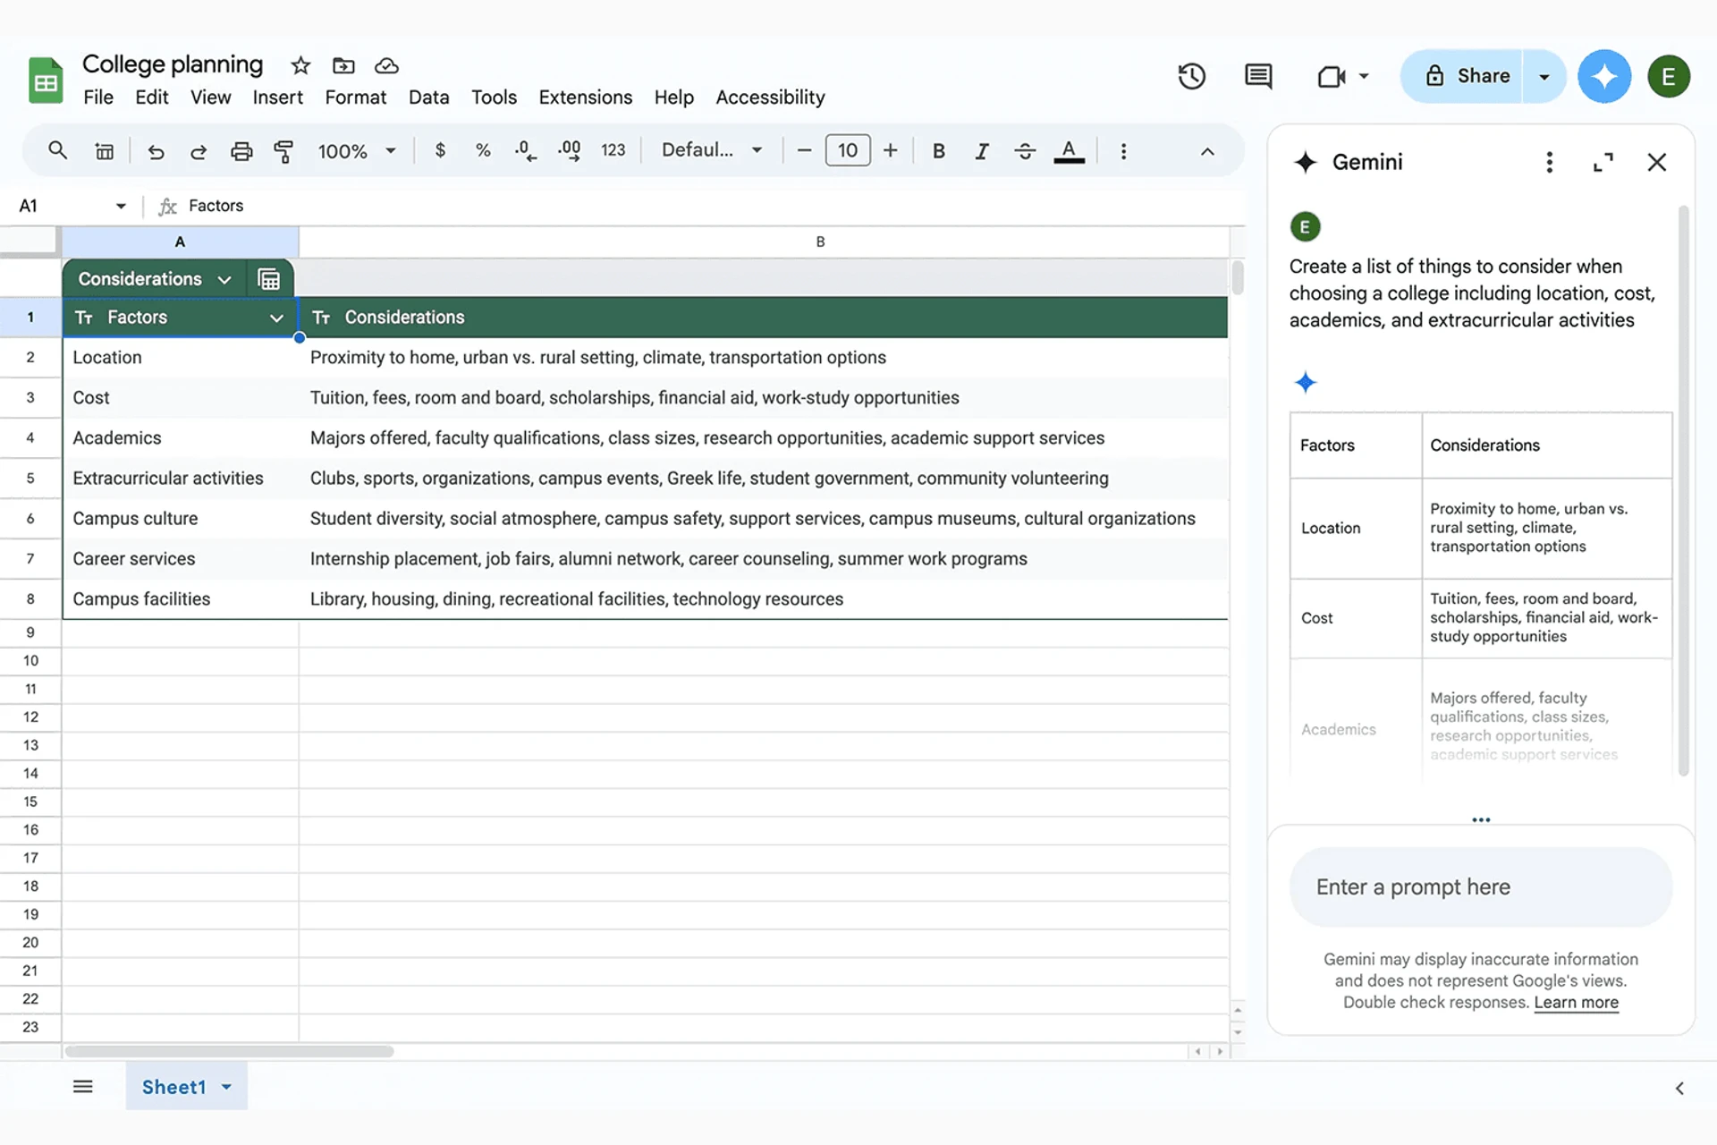Screen dimensions: 1717x1145
Task: Decrease decimal places
Action: pos(526,151)
